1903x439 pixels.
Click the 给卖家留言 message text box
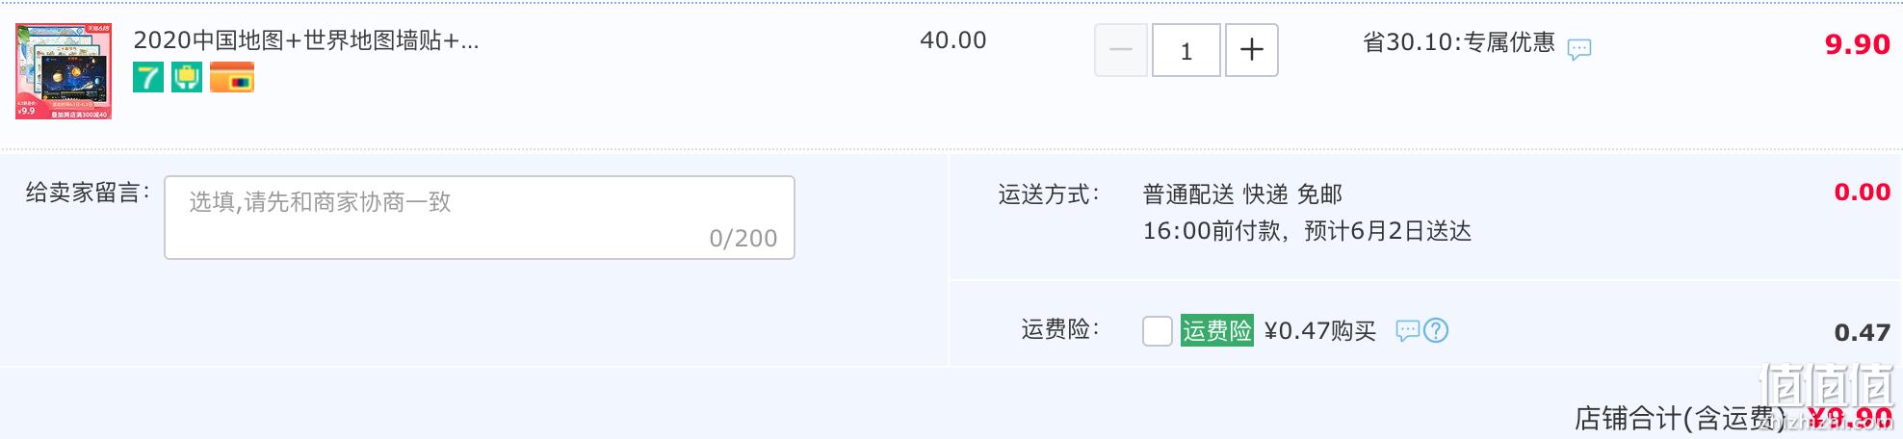[480, 218]
